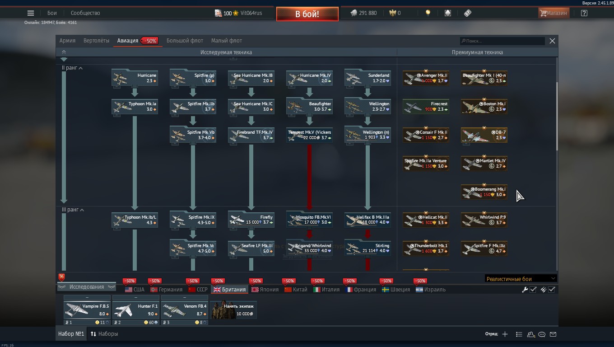This screenshot has width=614, height=347.
Task: Switch to the Вертолёты tab
Action: (x=96, y=41)
